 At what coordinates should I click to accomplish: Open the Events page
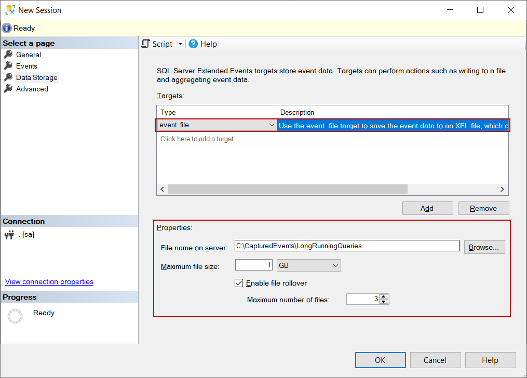coord(26,66)
